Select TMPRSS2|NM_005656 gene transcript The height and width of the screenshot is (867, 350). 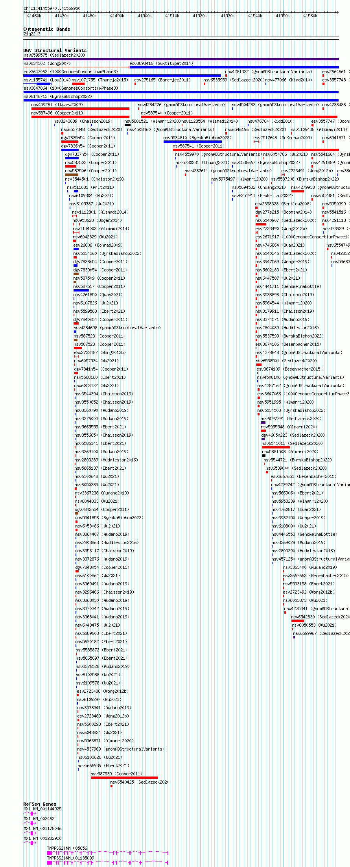(x=67, y=848)
